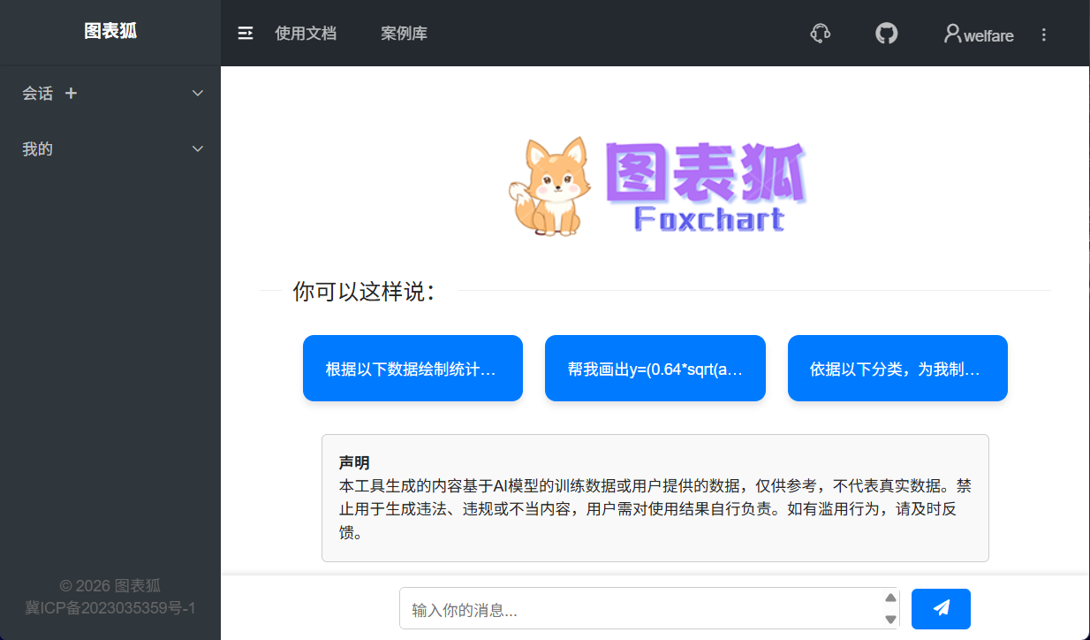Screen dimensions: 1090x640
Task: Send message with paper plane button
Action: pyautogui.click(x=941, y=609)
